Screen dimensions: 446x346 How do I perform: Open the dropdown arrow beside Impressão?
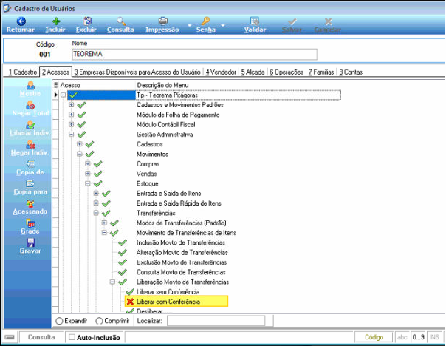coord(189,26)
